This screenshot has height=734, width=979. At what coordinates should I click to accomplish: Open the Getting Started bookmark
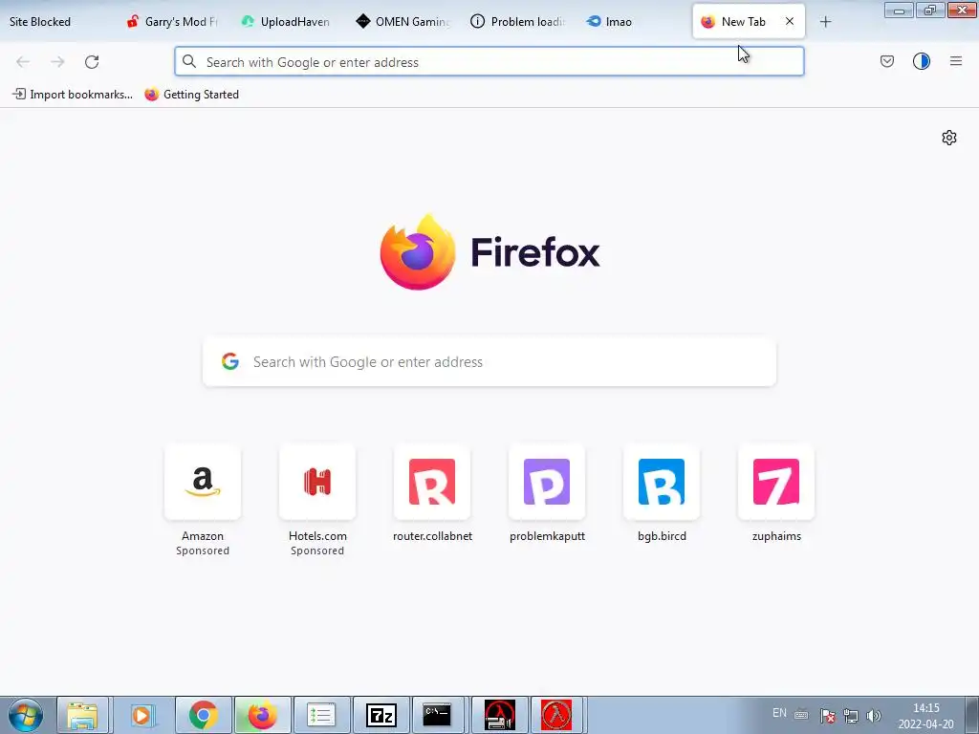click(191, 95)
